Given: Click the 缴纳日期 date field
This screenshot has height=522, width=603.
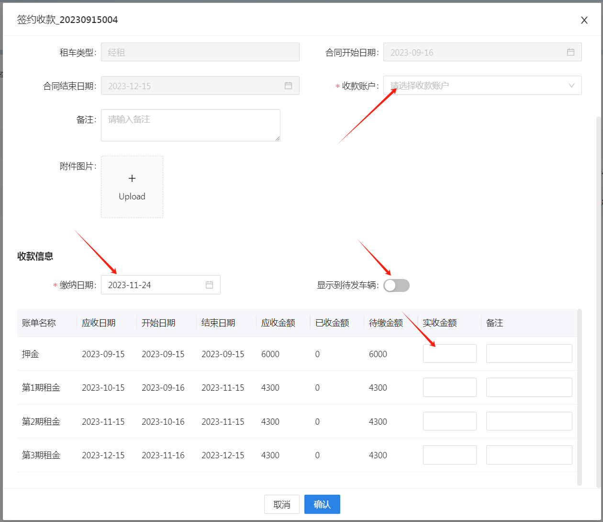Looking at the screenshot, I should tap(153, 285).
